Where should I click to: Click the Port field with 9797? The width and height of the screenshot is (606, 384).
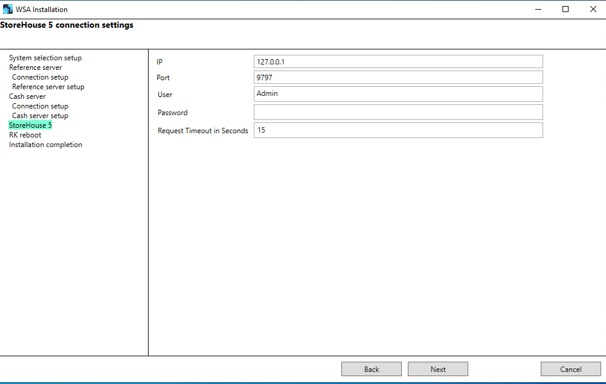398,77
